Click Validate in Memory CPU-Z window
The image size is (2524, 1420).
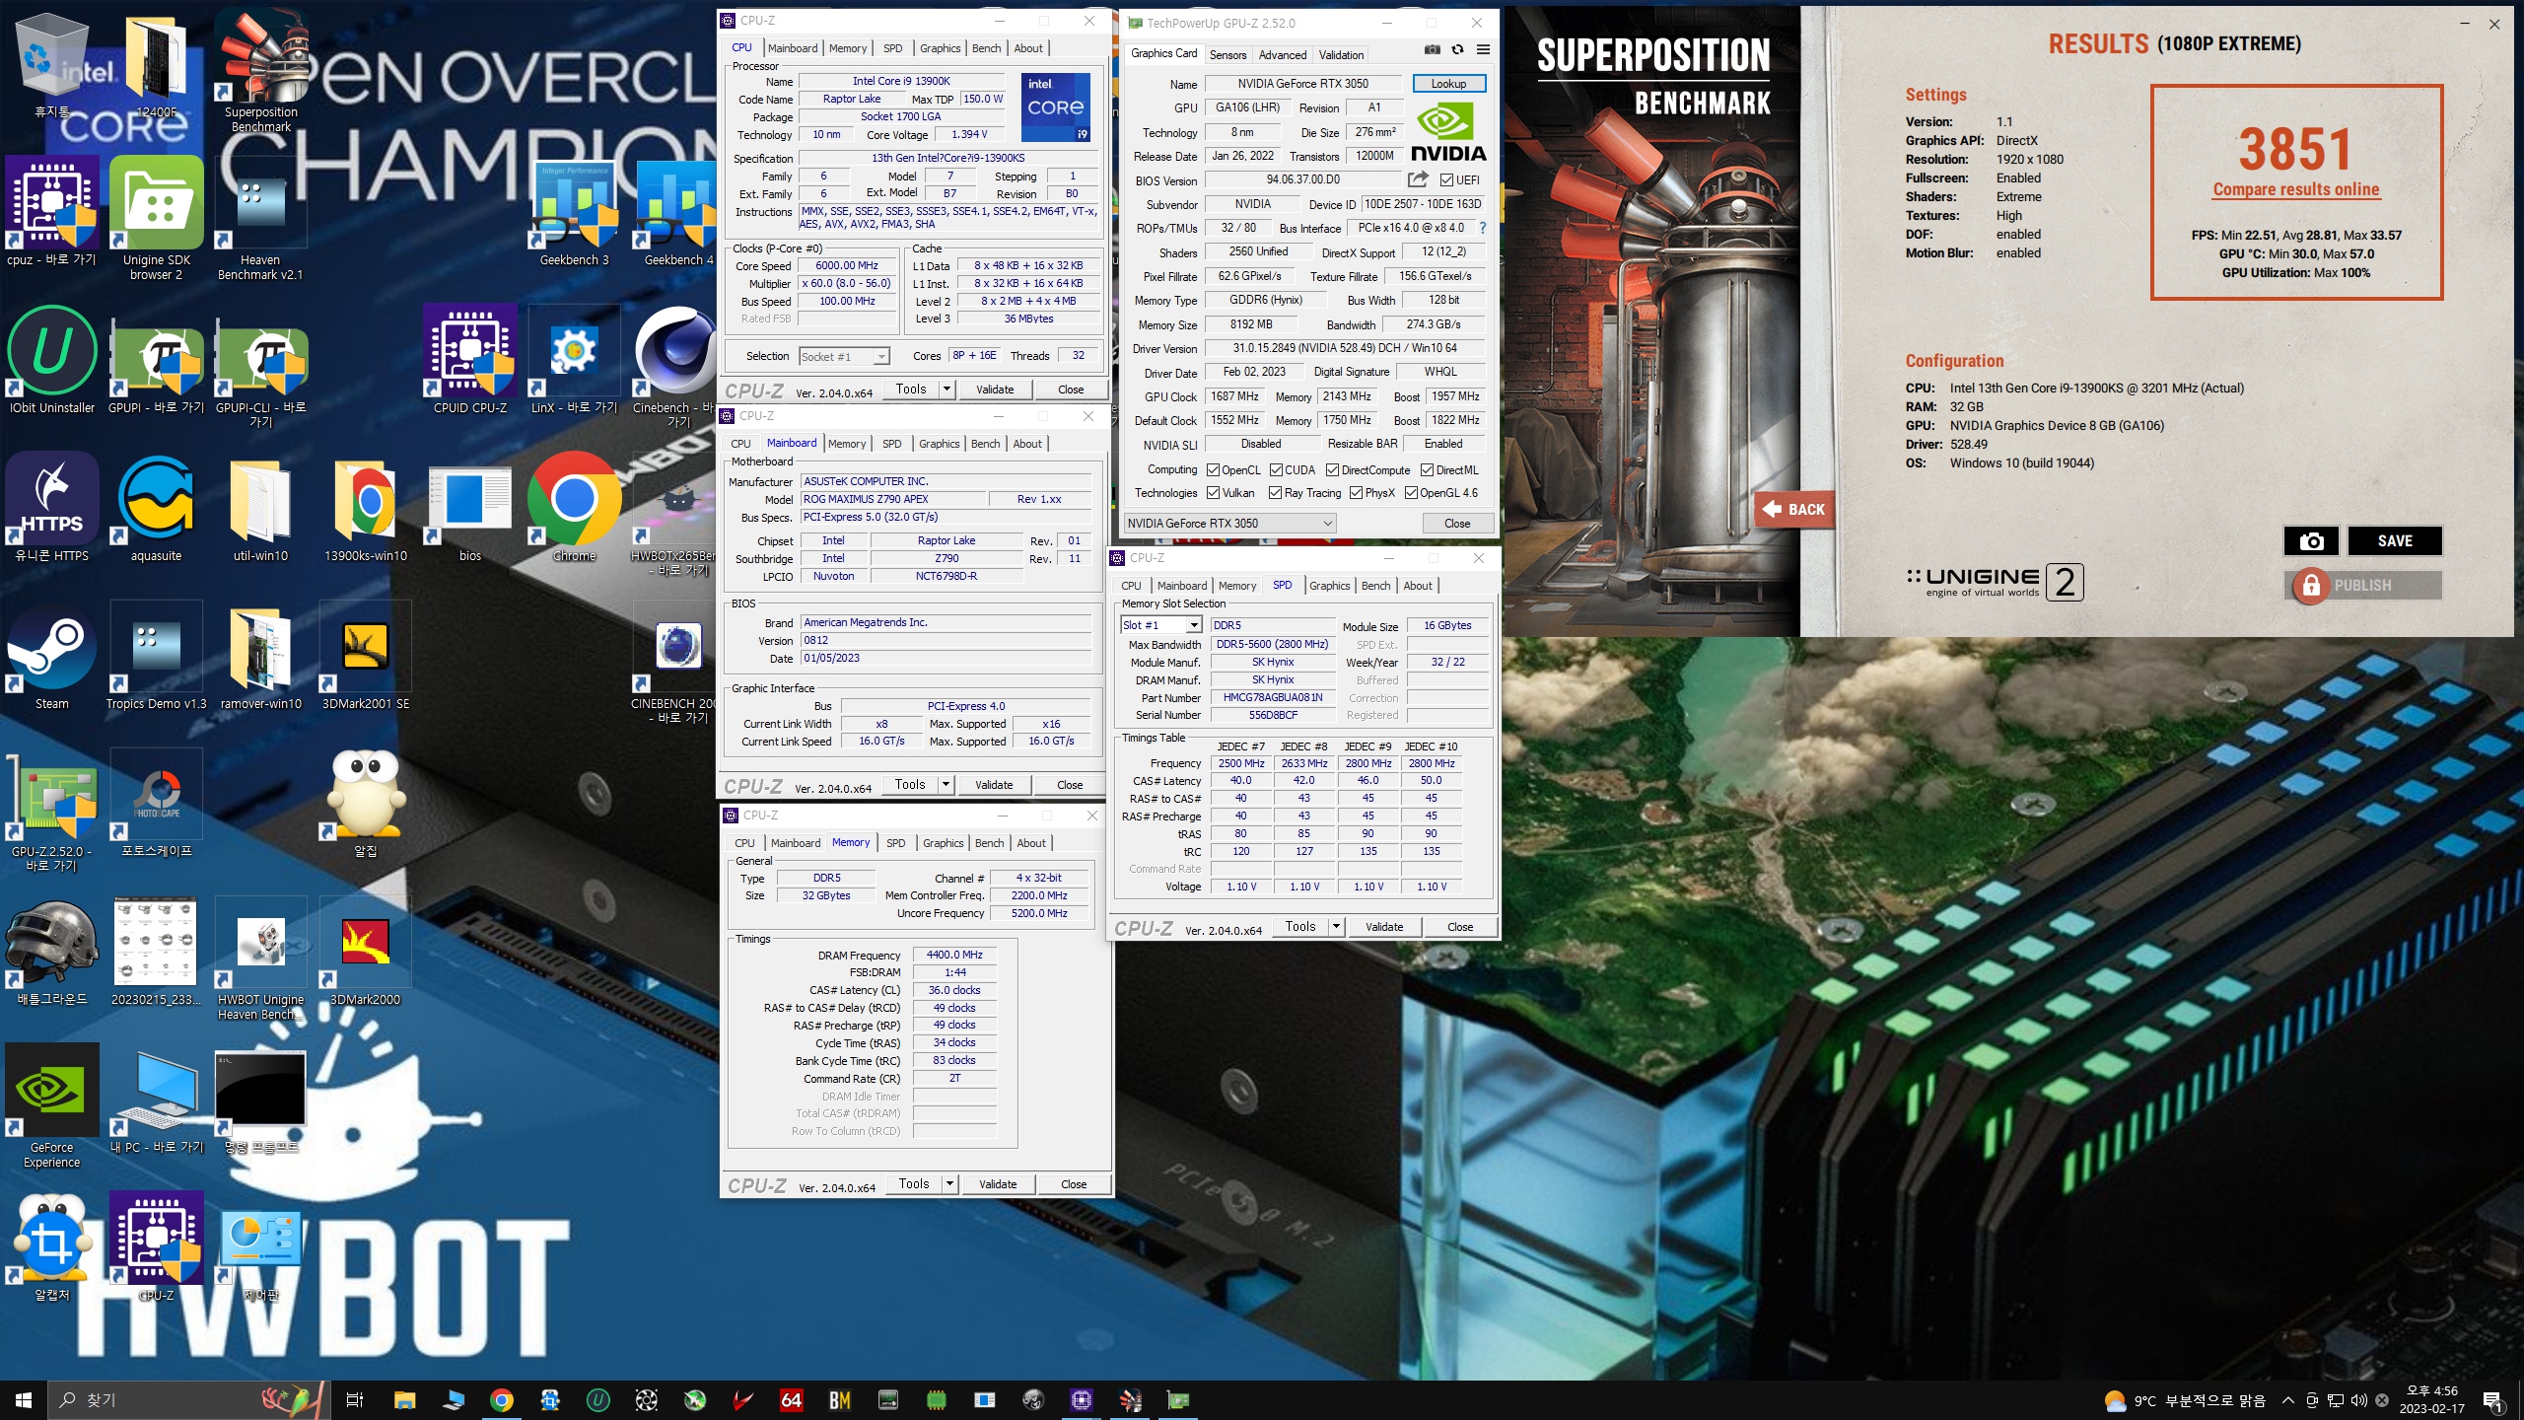pyautogui.click(x=998, y=1183)
